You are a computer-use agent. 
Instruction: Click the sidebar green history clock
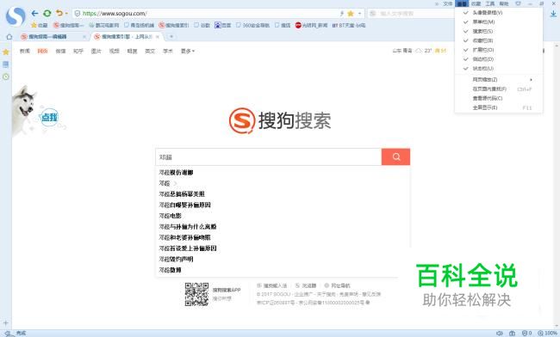6,77
